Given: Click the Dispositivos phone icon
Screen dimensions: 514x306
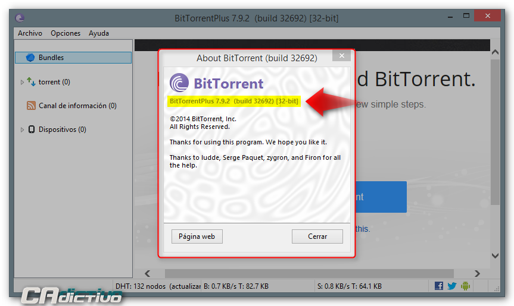Looking at the screenshot, I should click(x=32, y=130).
